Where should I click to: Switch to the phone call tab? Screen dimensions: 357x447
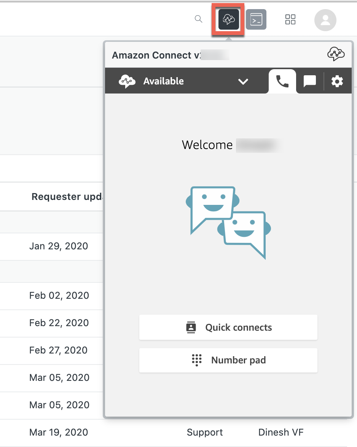pos(282,81)
